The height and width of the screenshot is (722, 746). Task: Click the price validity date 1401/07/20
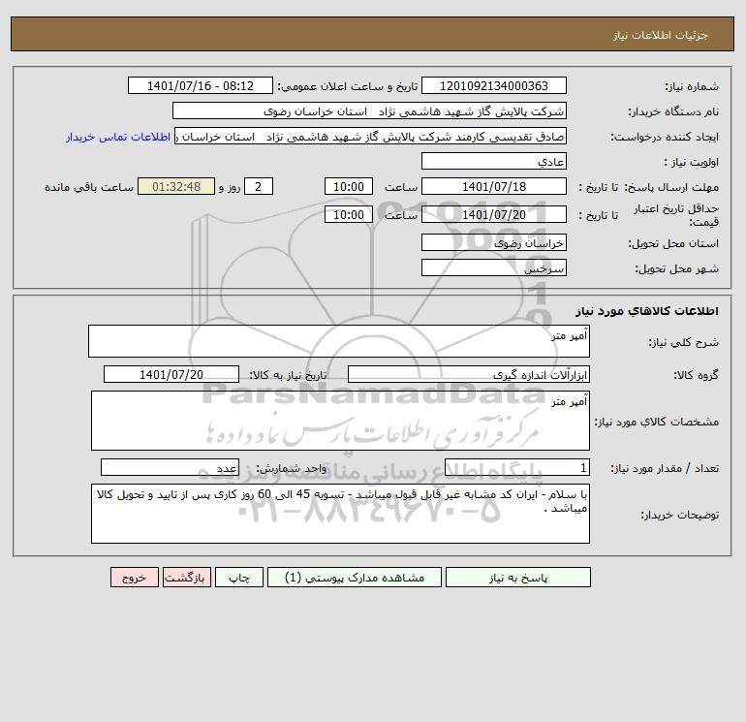(494, 214)
